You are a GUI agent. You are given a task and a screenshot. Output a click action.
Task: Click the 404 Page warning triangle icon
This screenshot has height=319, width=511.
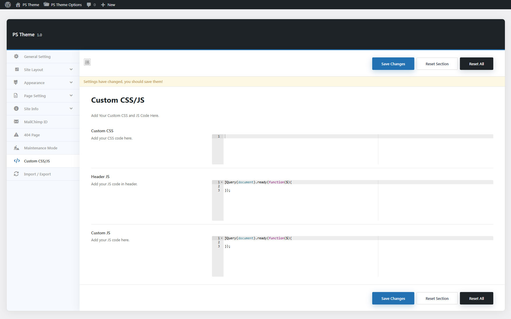click(16, 135)
